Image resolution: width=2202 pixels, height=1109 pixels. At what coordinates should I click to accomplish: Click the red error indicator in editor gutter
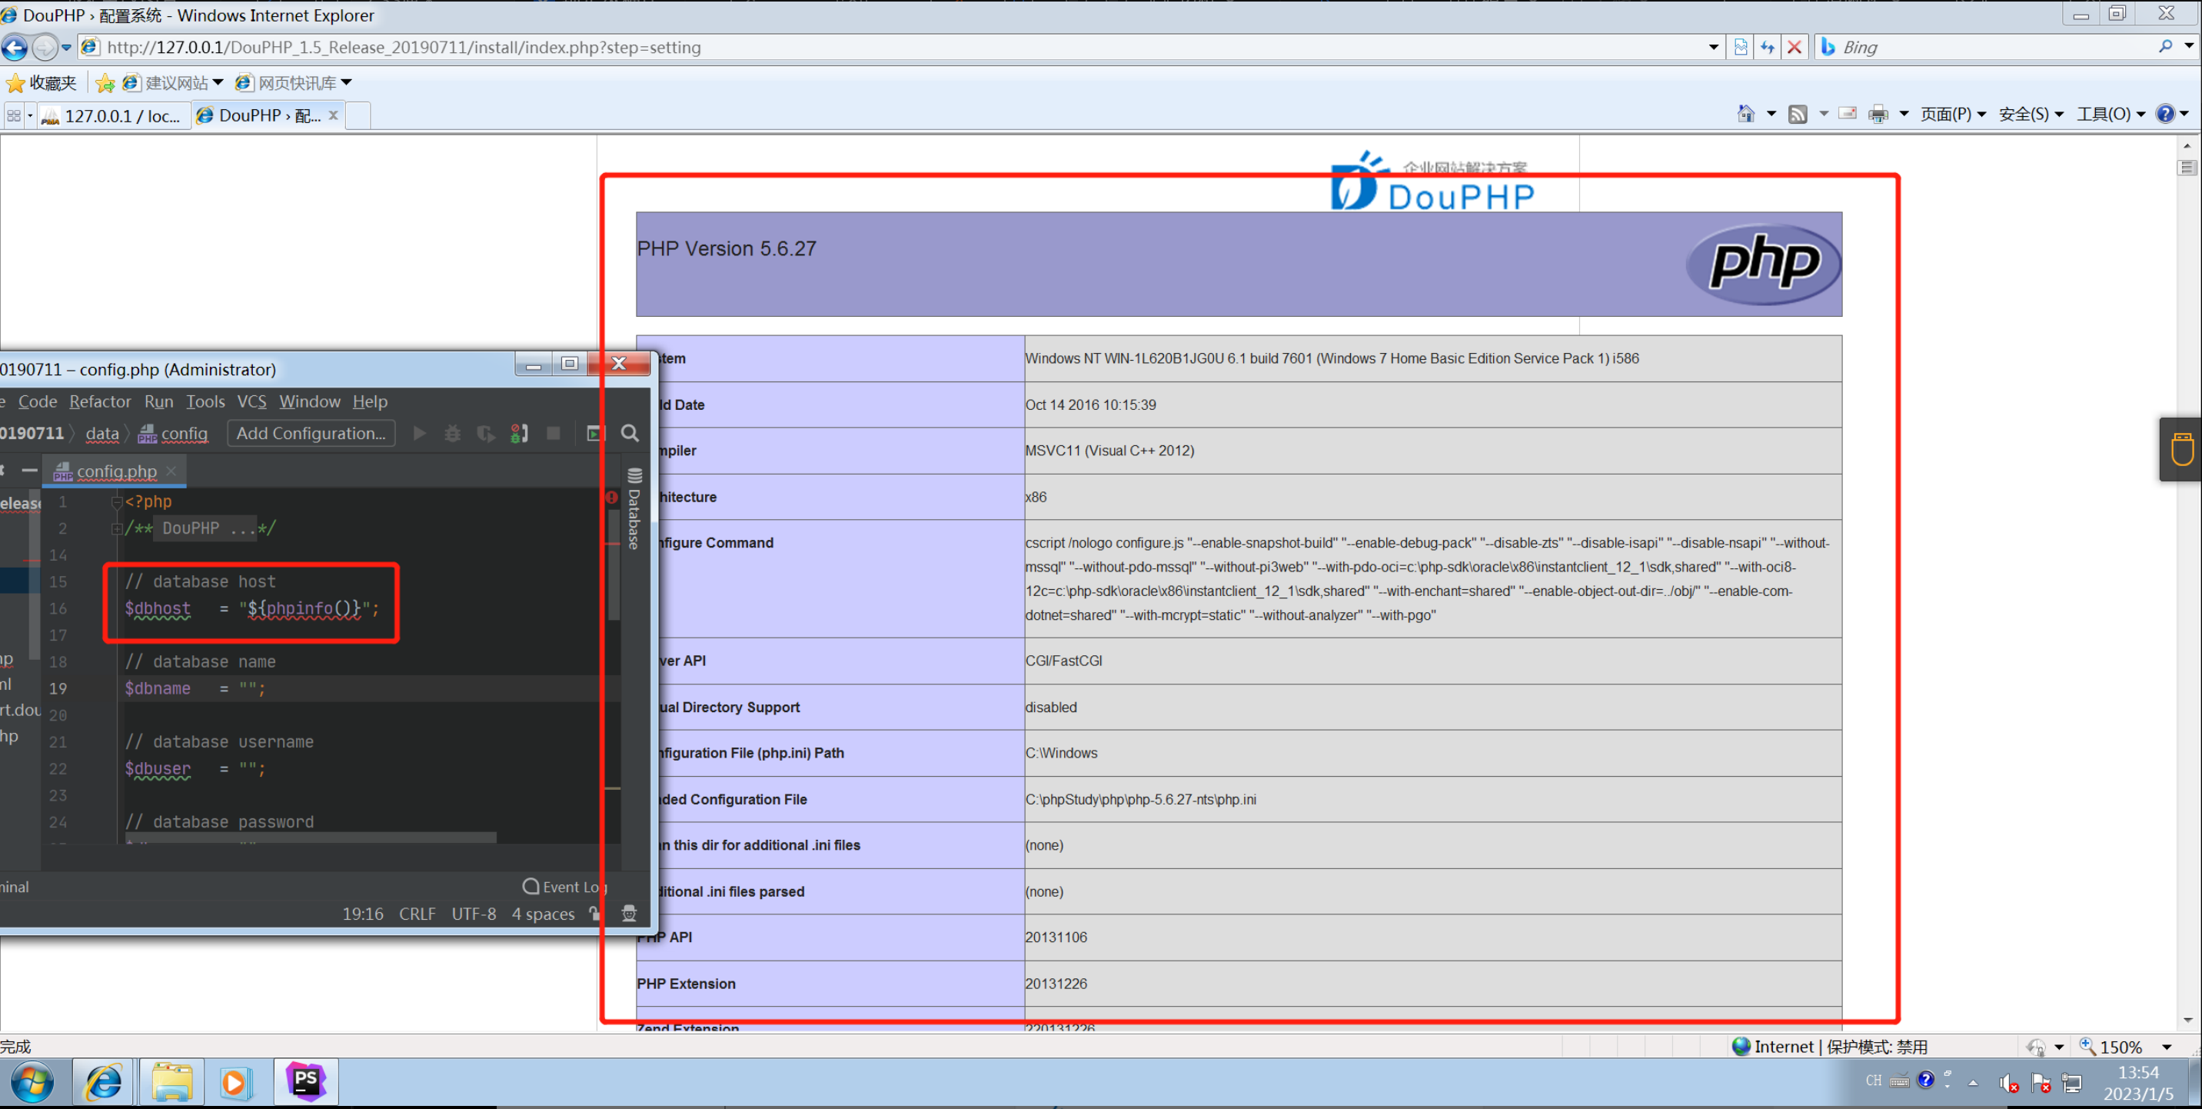point(611,497)
